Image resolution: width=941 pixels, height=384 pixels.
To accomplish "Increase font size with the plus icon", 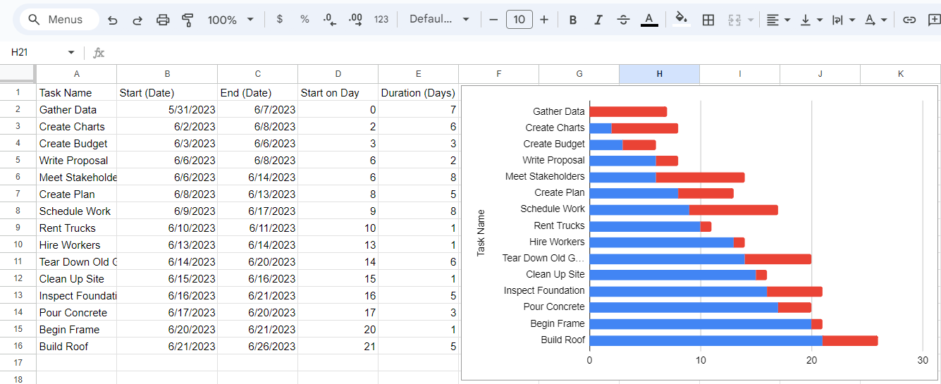I will coord(544,20).
